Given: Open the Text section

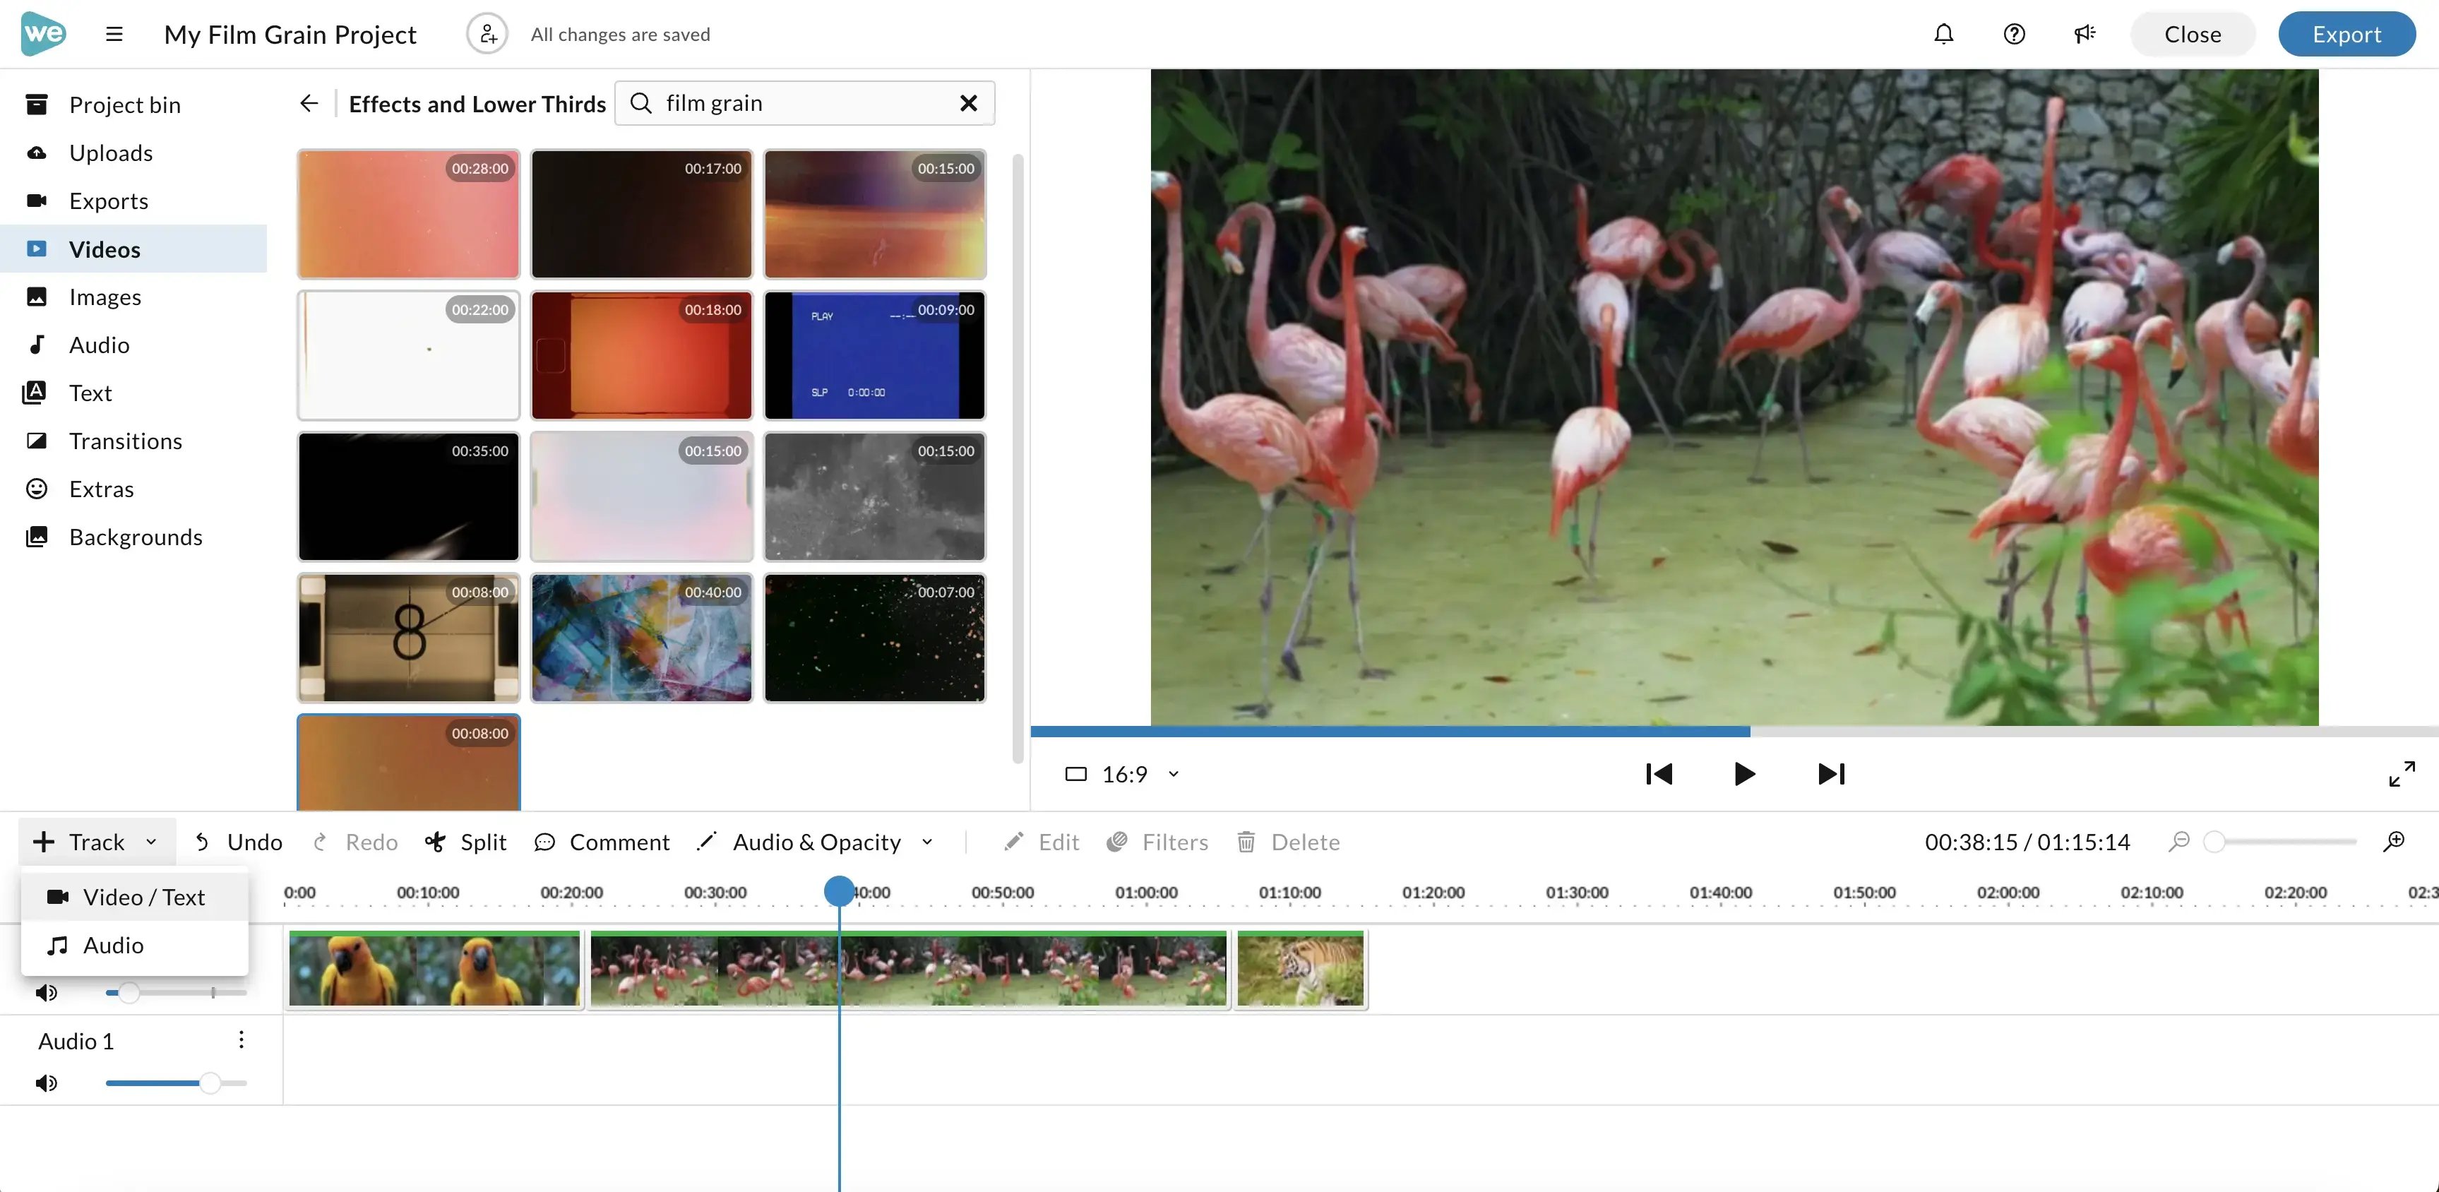Looking at the screenshot, I should (x=133, y=393).
